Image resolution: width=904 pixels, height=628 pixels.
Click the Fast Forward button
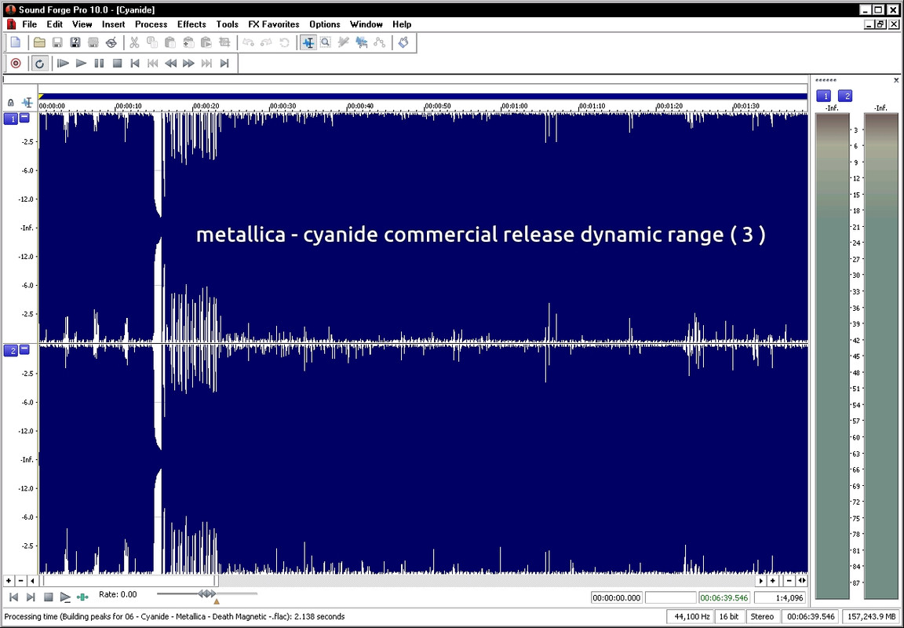(188, 64)
